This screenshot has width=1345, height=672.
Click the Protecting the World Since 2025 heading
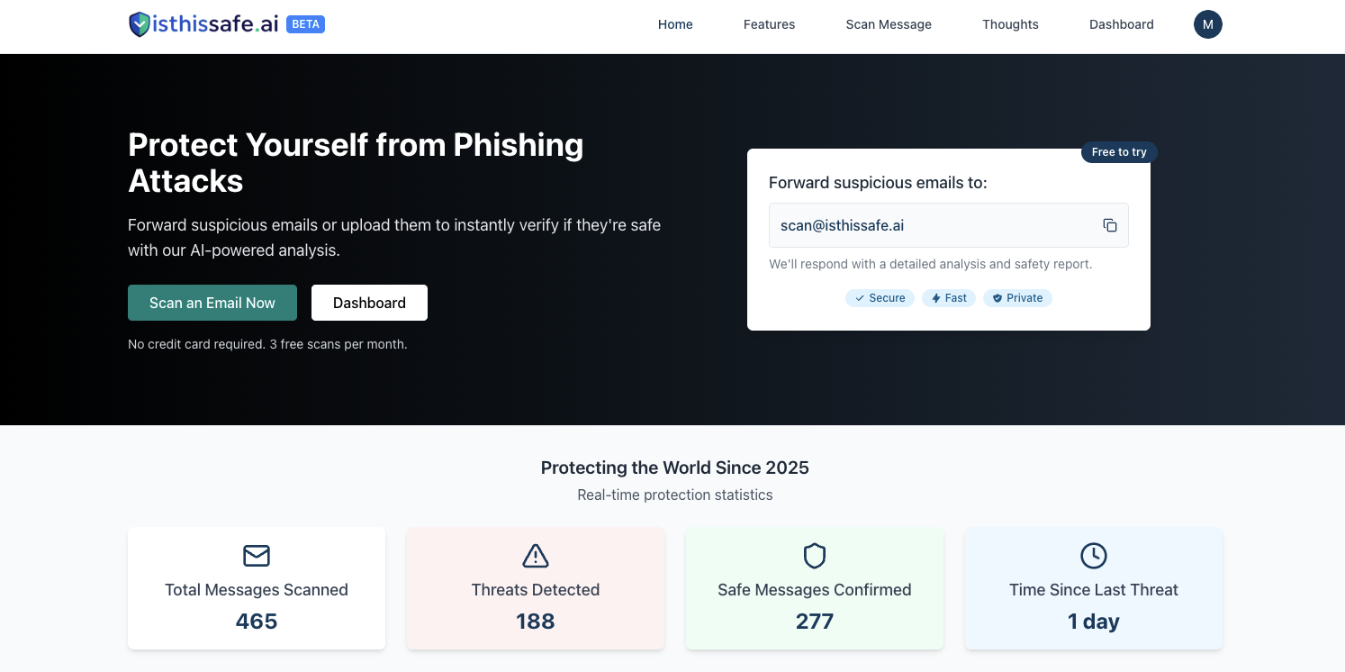pos(675,468)
